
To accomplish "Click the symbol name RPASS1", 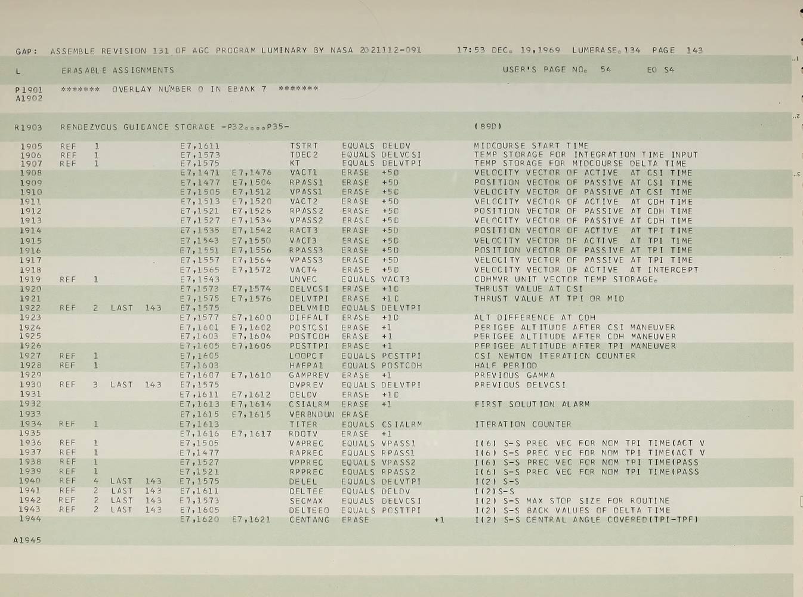I will (306, 183).
